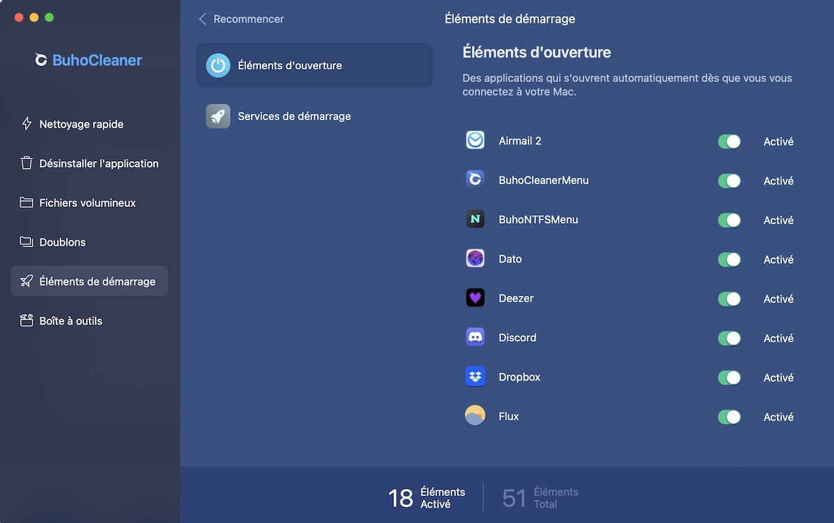This screenshot has width=834, height=523.
Task: Click the Dato app icon
Action: tap(475, 258)
